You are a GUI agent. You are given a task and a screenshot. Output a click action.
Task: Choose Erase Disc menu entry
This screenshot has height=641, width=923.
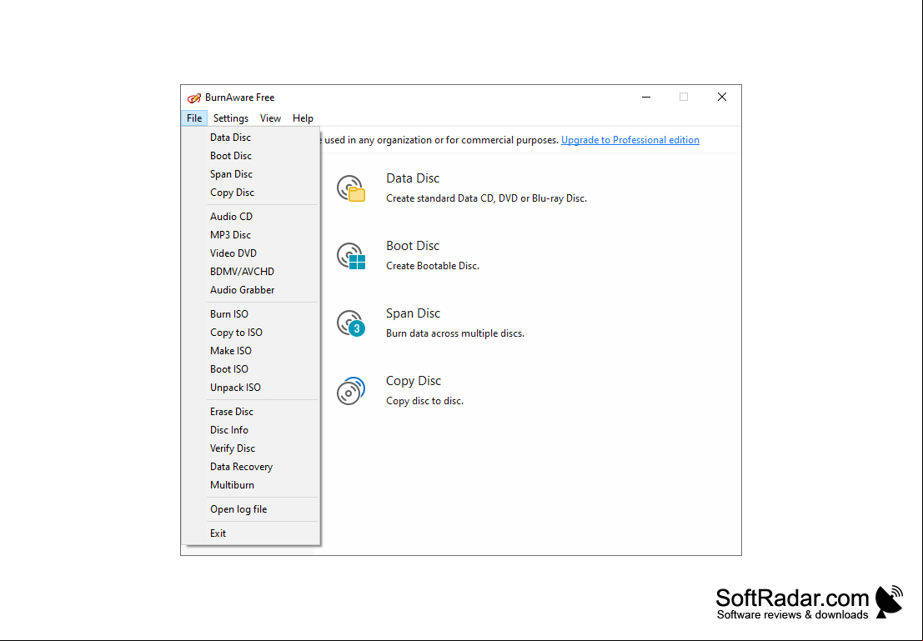point(251,412)
